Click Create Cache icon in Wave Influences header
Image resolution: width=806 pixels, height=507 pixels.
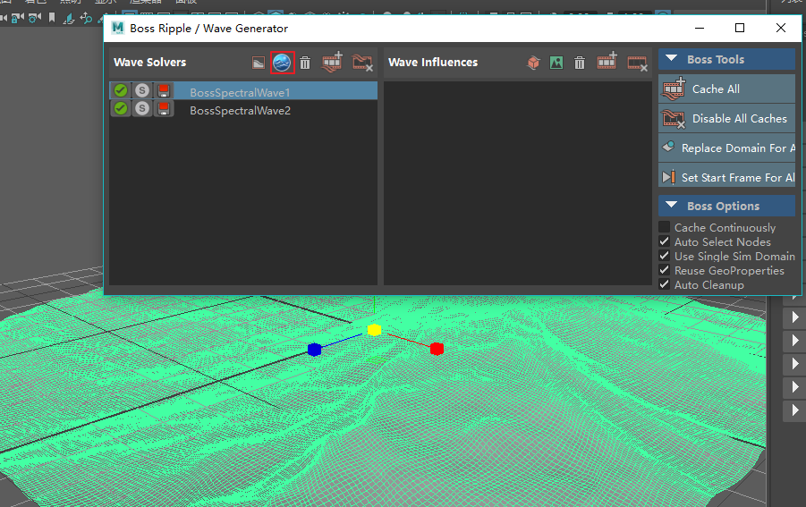tap(607, 62)
